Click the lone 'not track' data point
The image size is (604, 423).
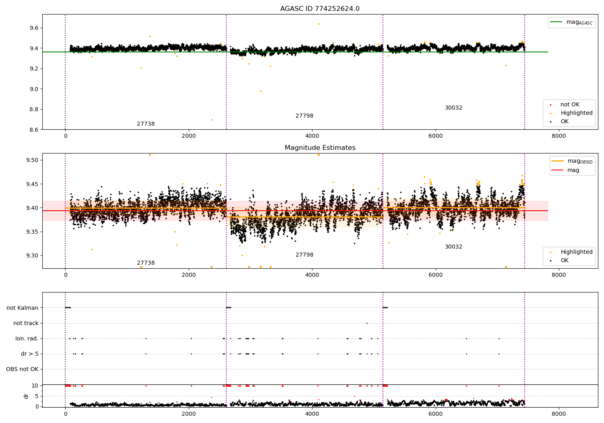367,323
